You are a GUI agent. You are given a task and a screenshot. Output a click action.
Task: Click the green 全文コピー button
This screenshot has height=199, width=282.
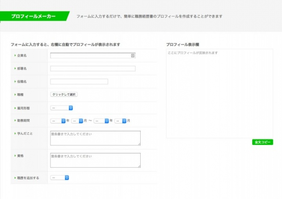(262, 142)
